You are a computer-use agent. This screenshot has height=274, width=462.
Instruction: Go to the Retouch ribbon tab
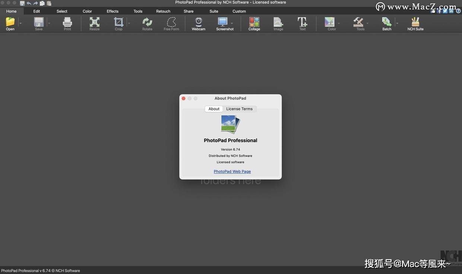163,11
